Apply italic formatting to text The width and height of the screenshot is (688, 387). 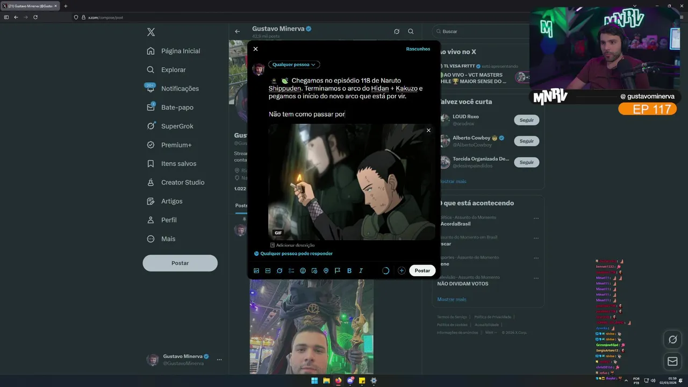click(x=361, y=271)
